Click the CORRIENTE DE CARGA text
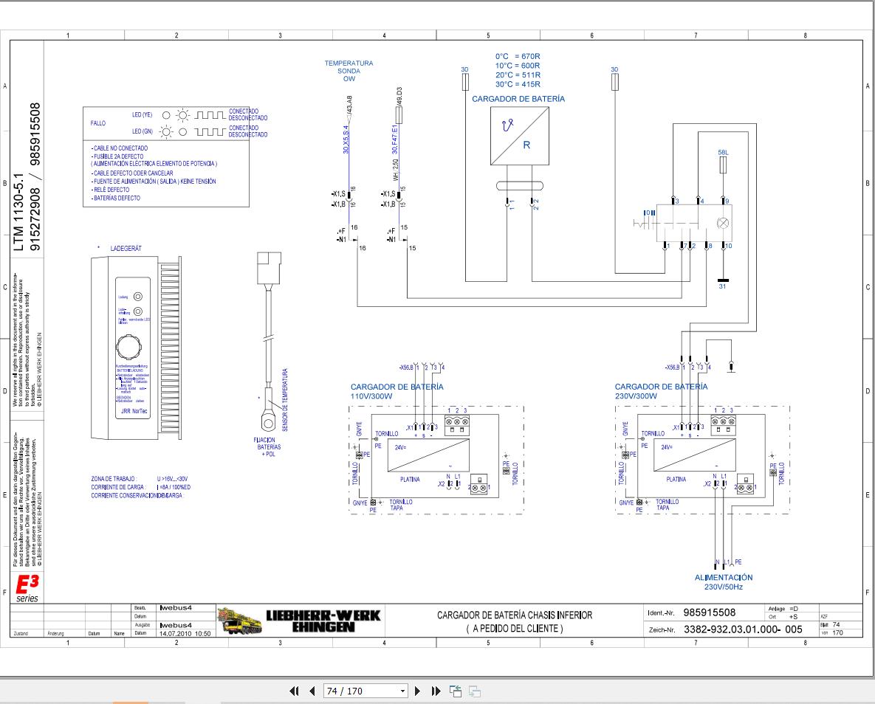The width and height of the screenshot is (875, 704). point(117,487)
